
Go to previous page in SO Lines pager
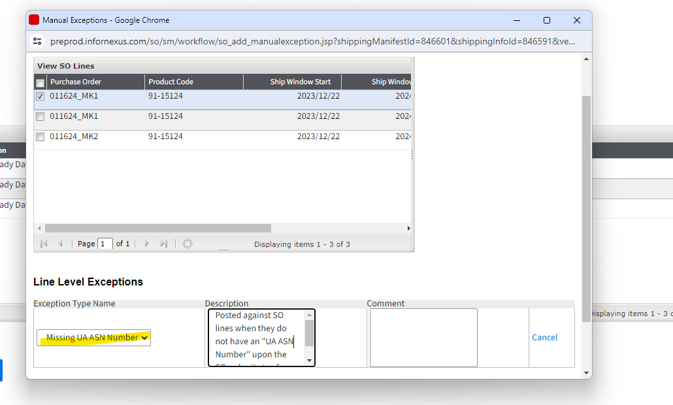click(x=60, y=244)
